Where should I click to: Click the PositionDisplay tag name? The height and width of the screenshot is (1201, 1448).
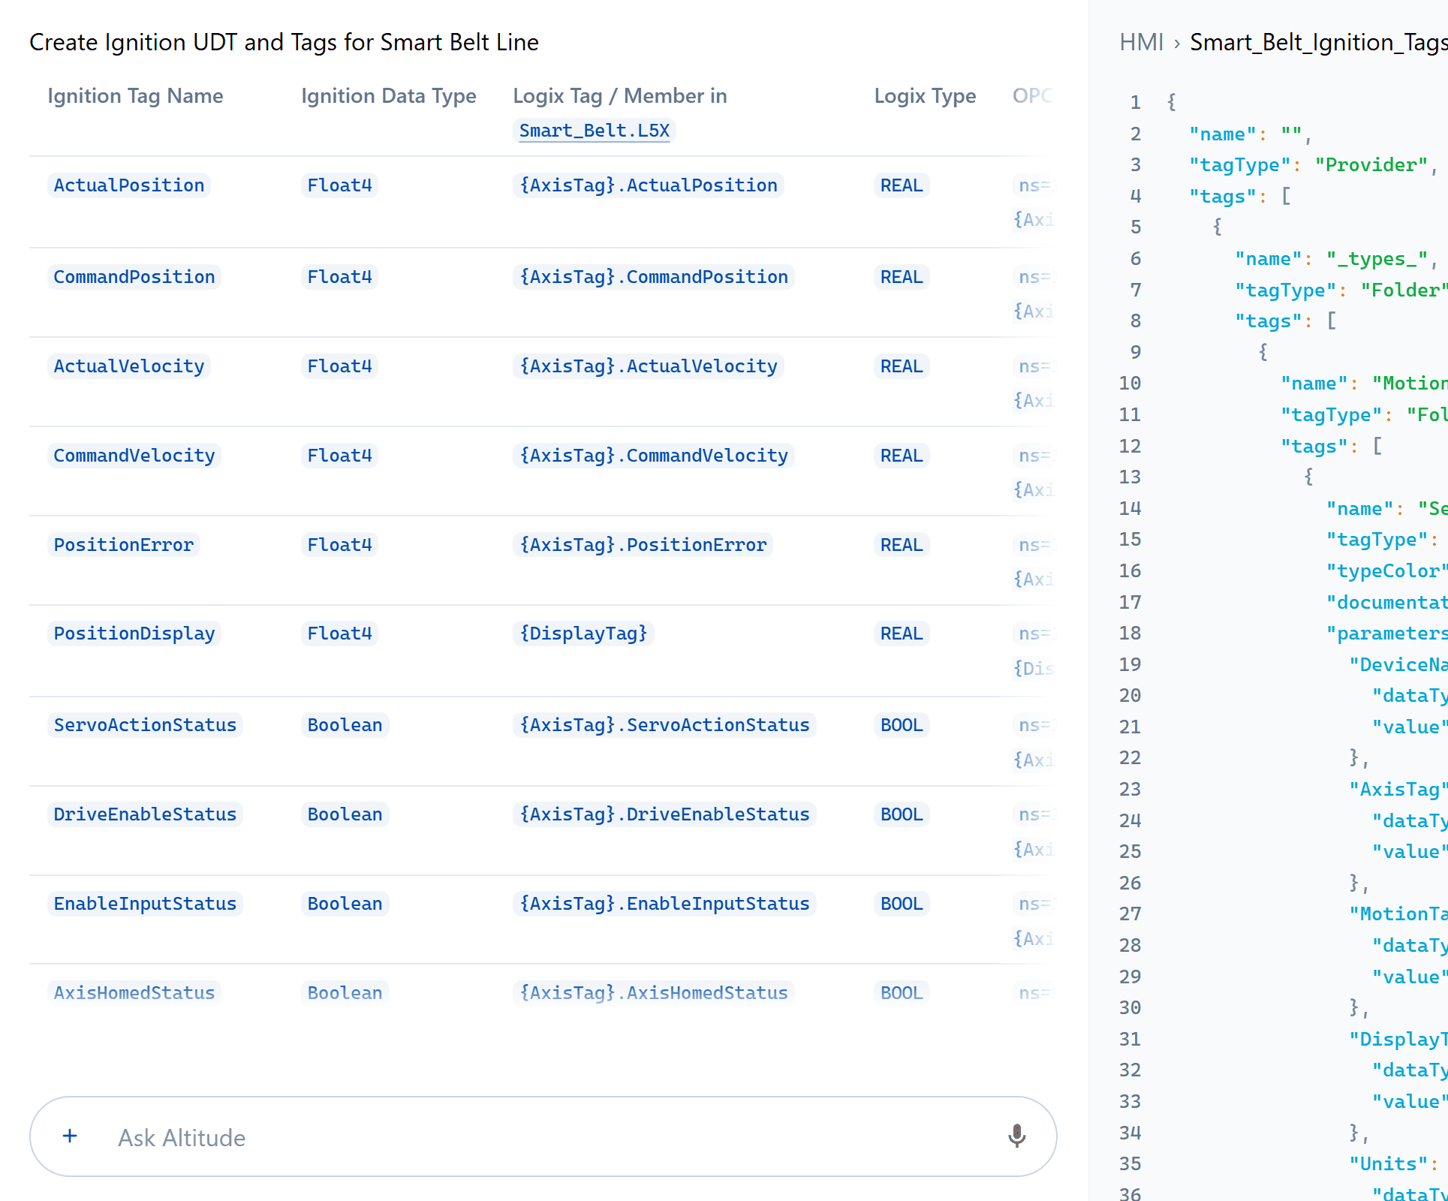(134, 634)
